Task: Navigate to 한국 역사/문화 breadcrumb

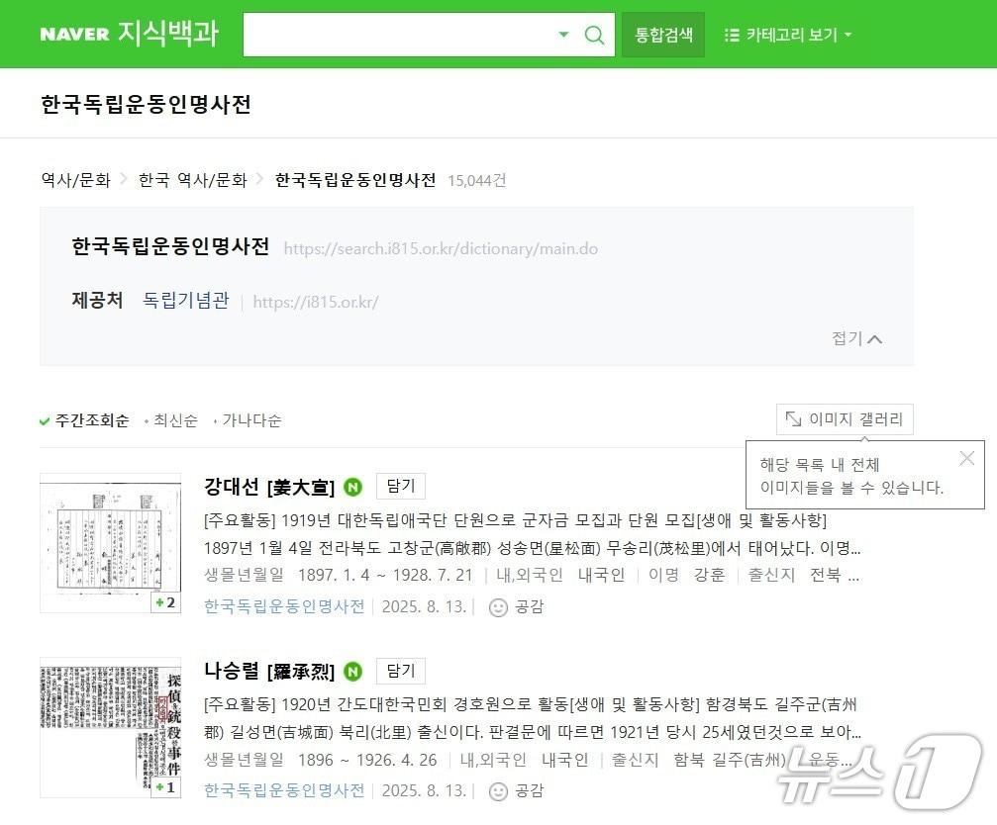Action: point(191,181)
